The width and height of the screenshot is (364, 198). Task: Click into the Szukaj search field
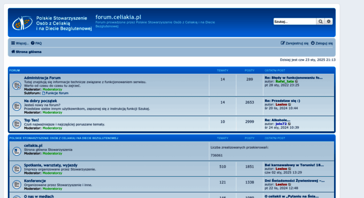tap(295, 22)
